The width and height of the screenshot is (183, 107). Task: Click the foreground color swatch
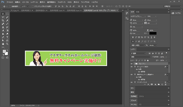point(4,51)
